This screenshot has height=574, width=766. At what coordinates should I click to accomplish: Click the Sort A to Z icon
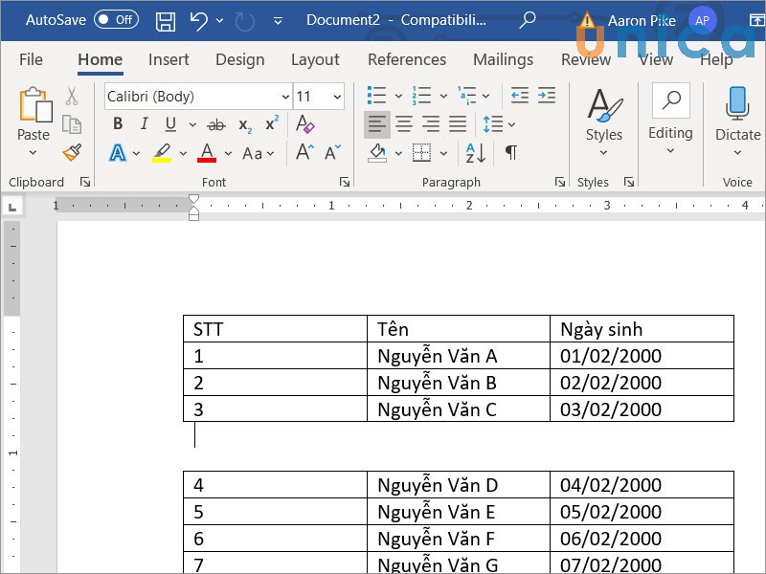click(x=475, y=153)
